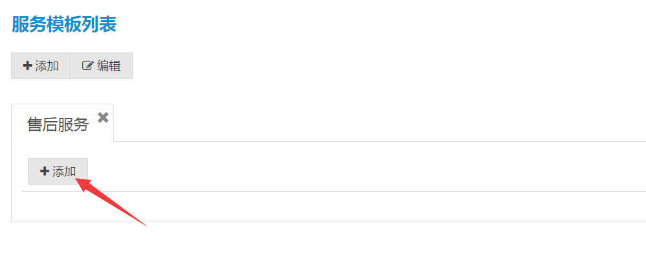Select the 售后服务 tab
This screenshot has width=646, height=274.
pyautogui.click(x=63, y=123)
